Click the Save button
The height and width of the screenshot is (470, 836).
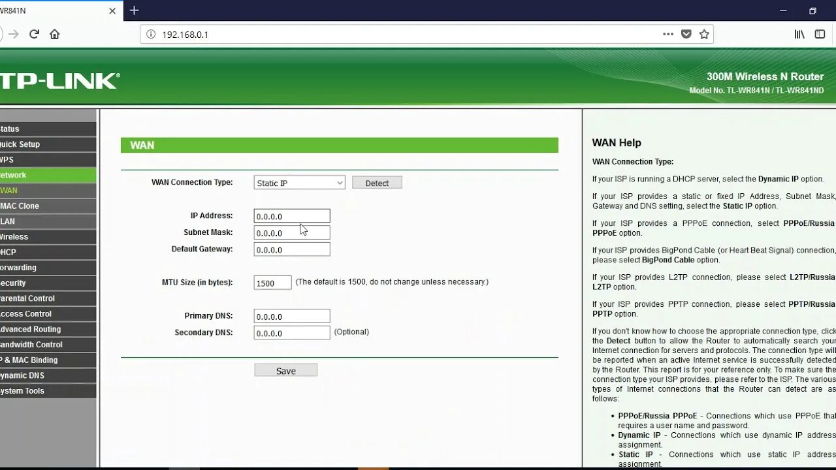coord(286,370)
